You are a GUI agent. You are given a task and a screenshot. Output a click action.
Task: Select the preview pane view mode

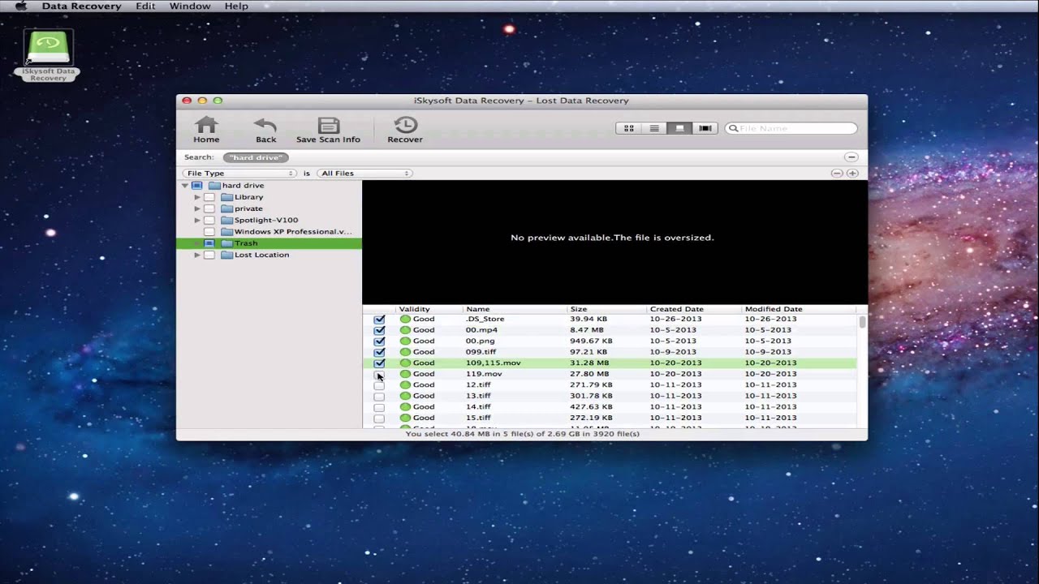pos(679,128)
